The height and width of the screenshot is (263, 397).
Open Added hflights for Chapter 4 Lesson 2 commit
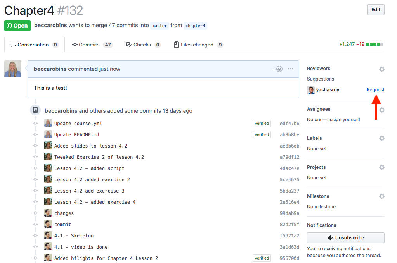click(x=106, y=258)
